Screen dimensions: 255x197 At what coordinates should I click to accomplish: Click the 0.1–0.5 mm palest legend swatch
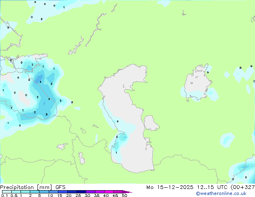click(7, 192)
